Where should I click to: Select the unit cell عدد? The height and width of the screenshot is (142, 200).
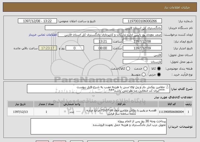pos(72,112)
